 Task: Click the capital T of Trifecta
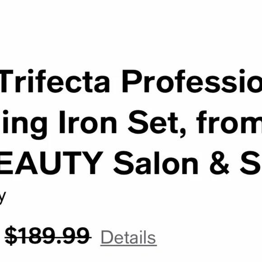coord(7,81)
